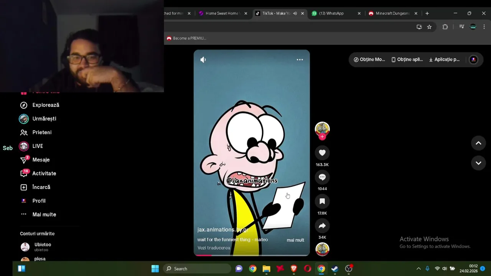Open Become a PREMIU... bookmark
The height and width of the screenshot is (276, 491).
186,38
